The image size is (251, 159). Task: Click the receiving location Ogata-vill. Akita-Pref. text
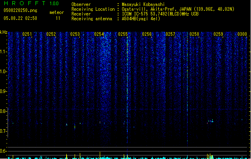(178, 9)
